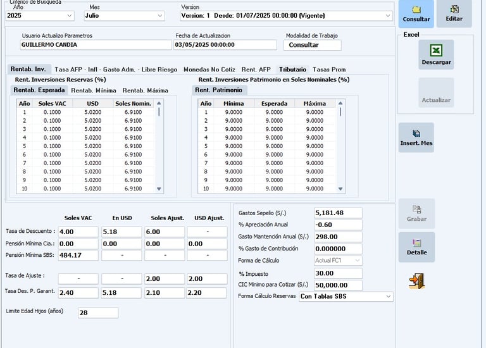Viewport: 486px width, 348px height.
Task: Click Máxima column header in patrimonio table
Action: coord(315,104)
